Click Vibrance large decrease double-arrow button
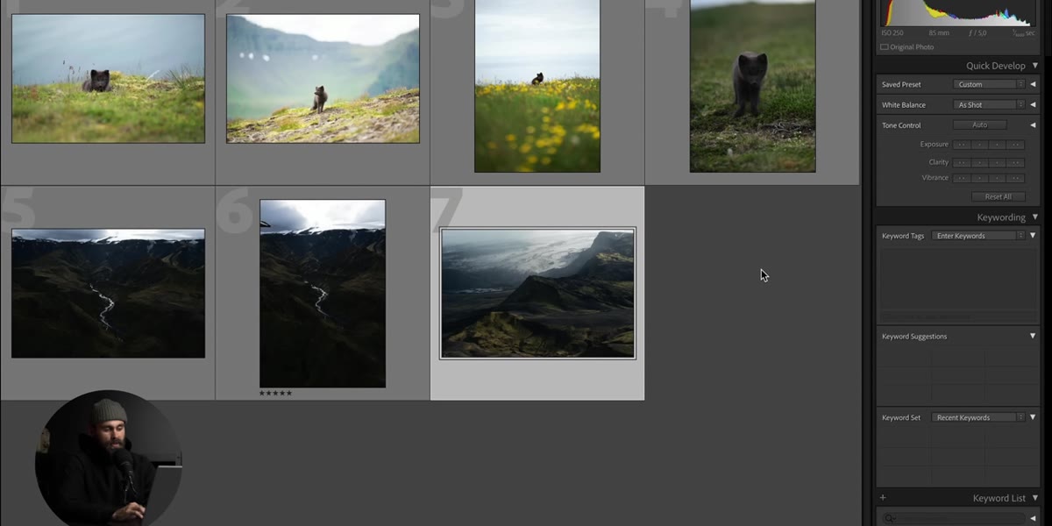 (963, 178)
